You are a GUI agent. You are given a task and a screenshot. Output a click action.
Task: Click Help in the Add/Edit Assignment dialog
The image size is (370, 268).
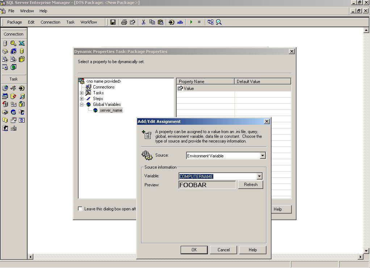(x=253, y=250)
